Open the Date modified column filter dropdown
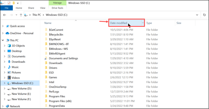Image resolution: width=209 pixels, height=109 pixels. 143,23
